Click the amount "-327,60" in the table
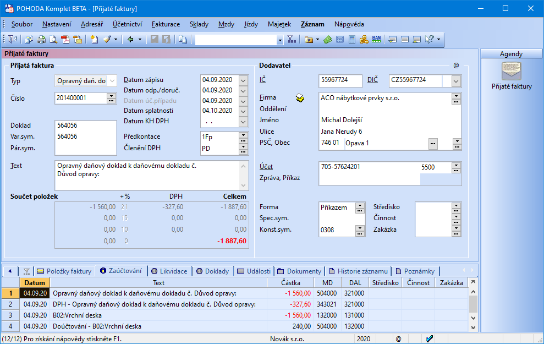 (x=300, y=304)
